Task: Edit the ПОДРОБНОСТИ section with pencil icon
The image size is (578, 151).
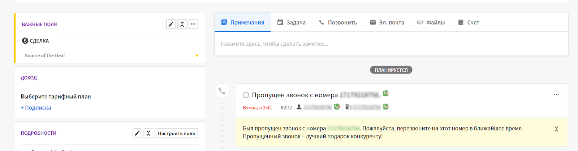Action: coord(137,133)
